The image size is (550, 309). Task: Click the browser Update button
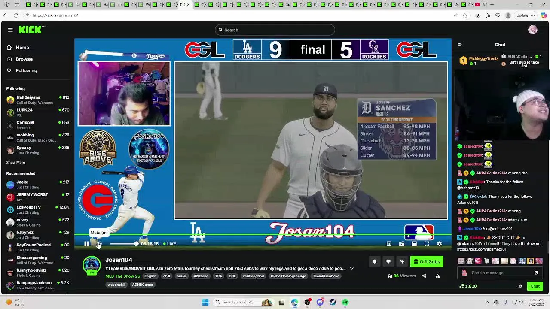[x=522, y=15]
